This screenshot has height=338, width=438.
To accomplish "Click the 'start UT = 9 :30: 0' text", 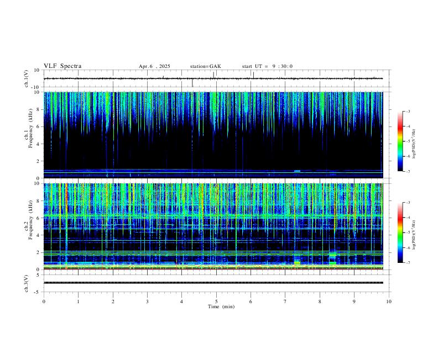I will point(267,66).
